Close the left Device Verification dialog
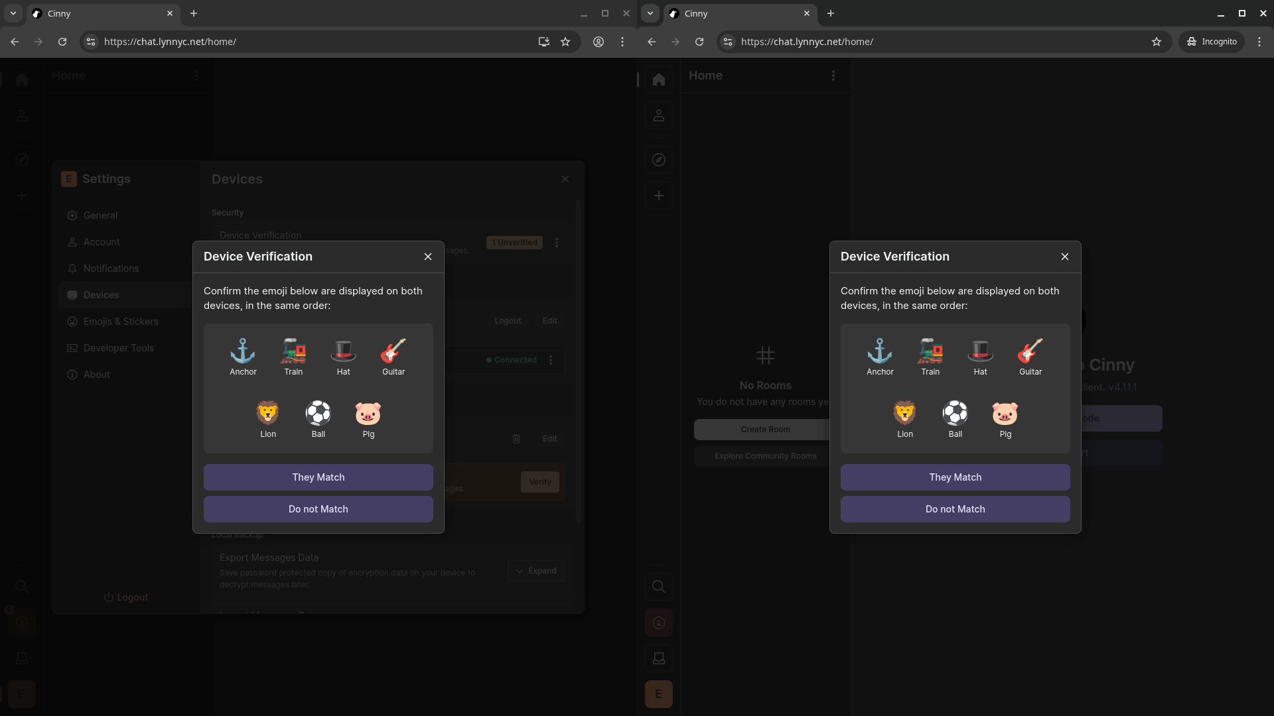The width and height of the screenshot is (1274, 716). coord(428,257)
